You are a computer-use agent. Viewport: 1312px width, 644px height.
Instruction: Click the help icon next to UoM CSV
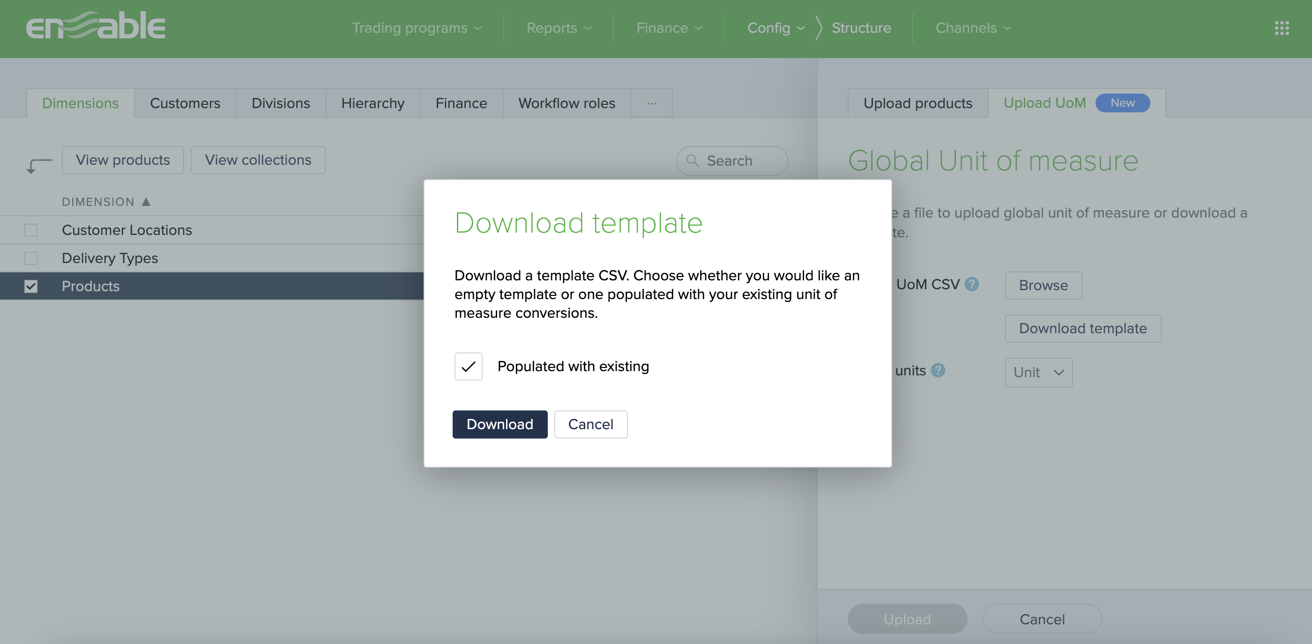point(972,284)
